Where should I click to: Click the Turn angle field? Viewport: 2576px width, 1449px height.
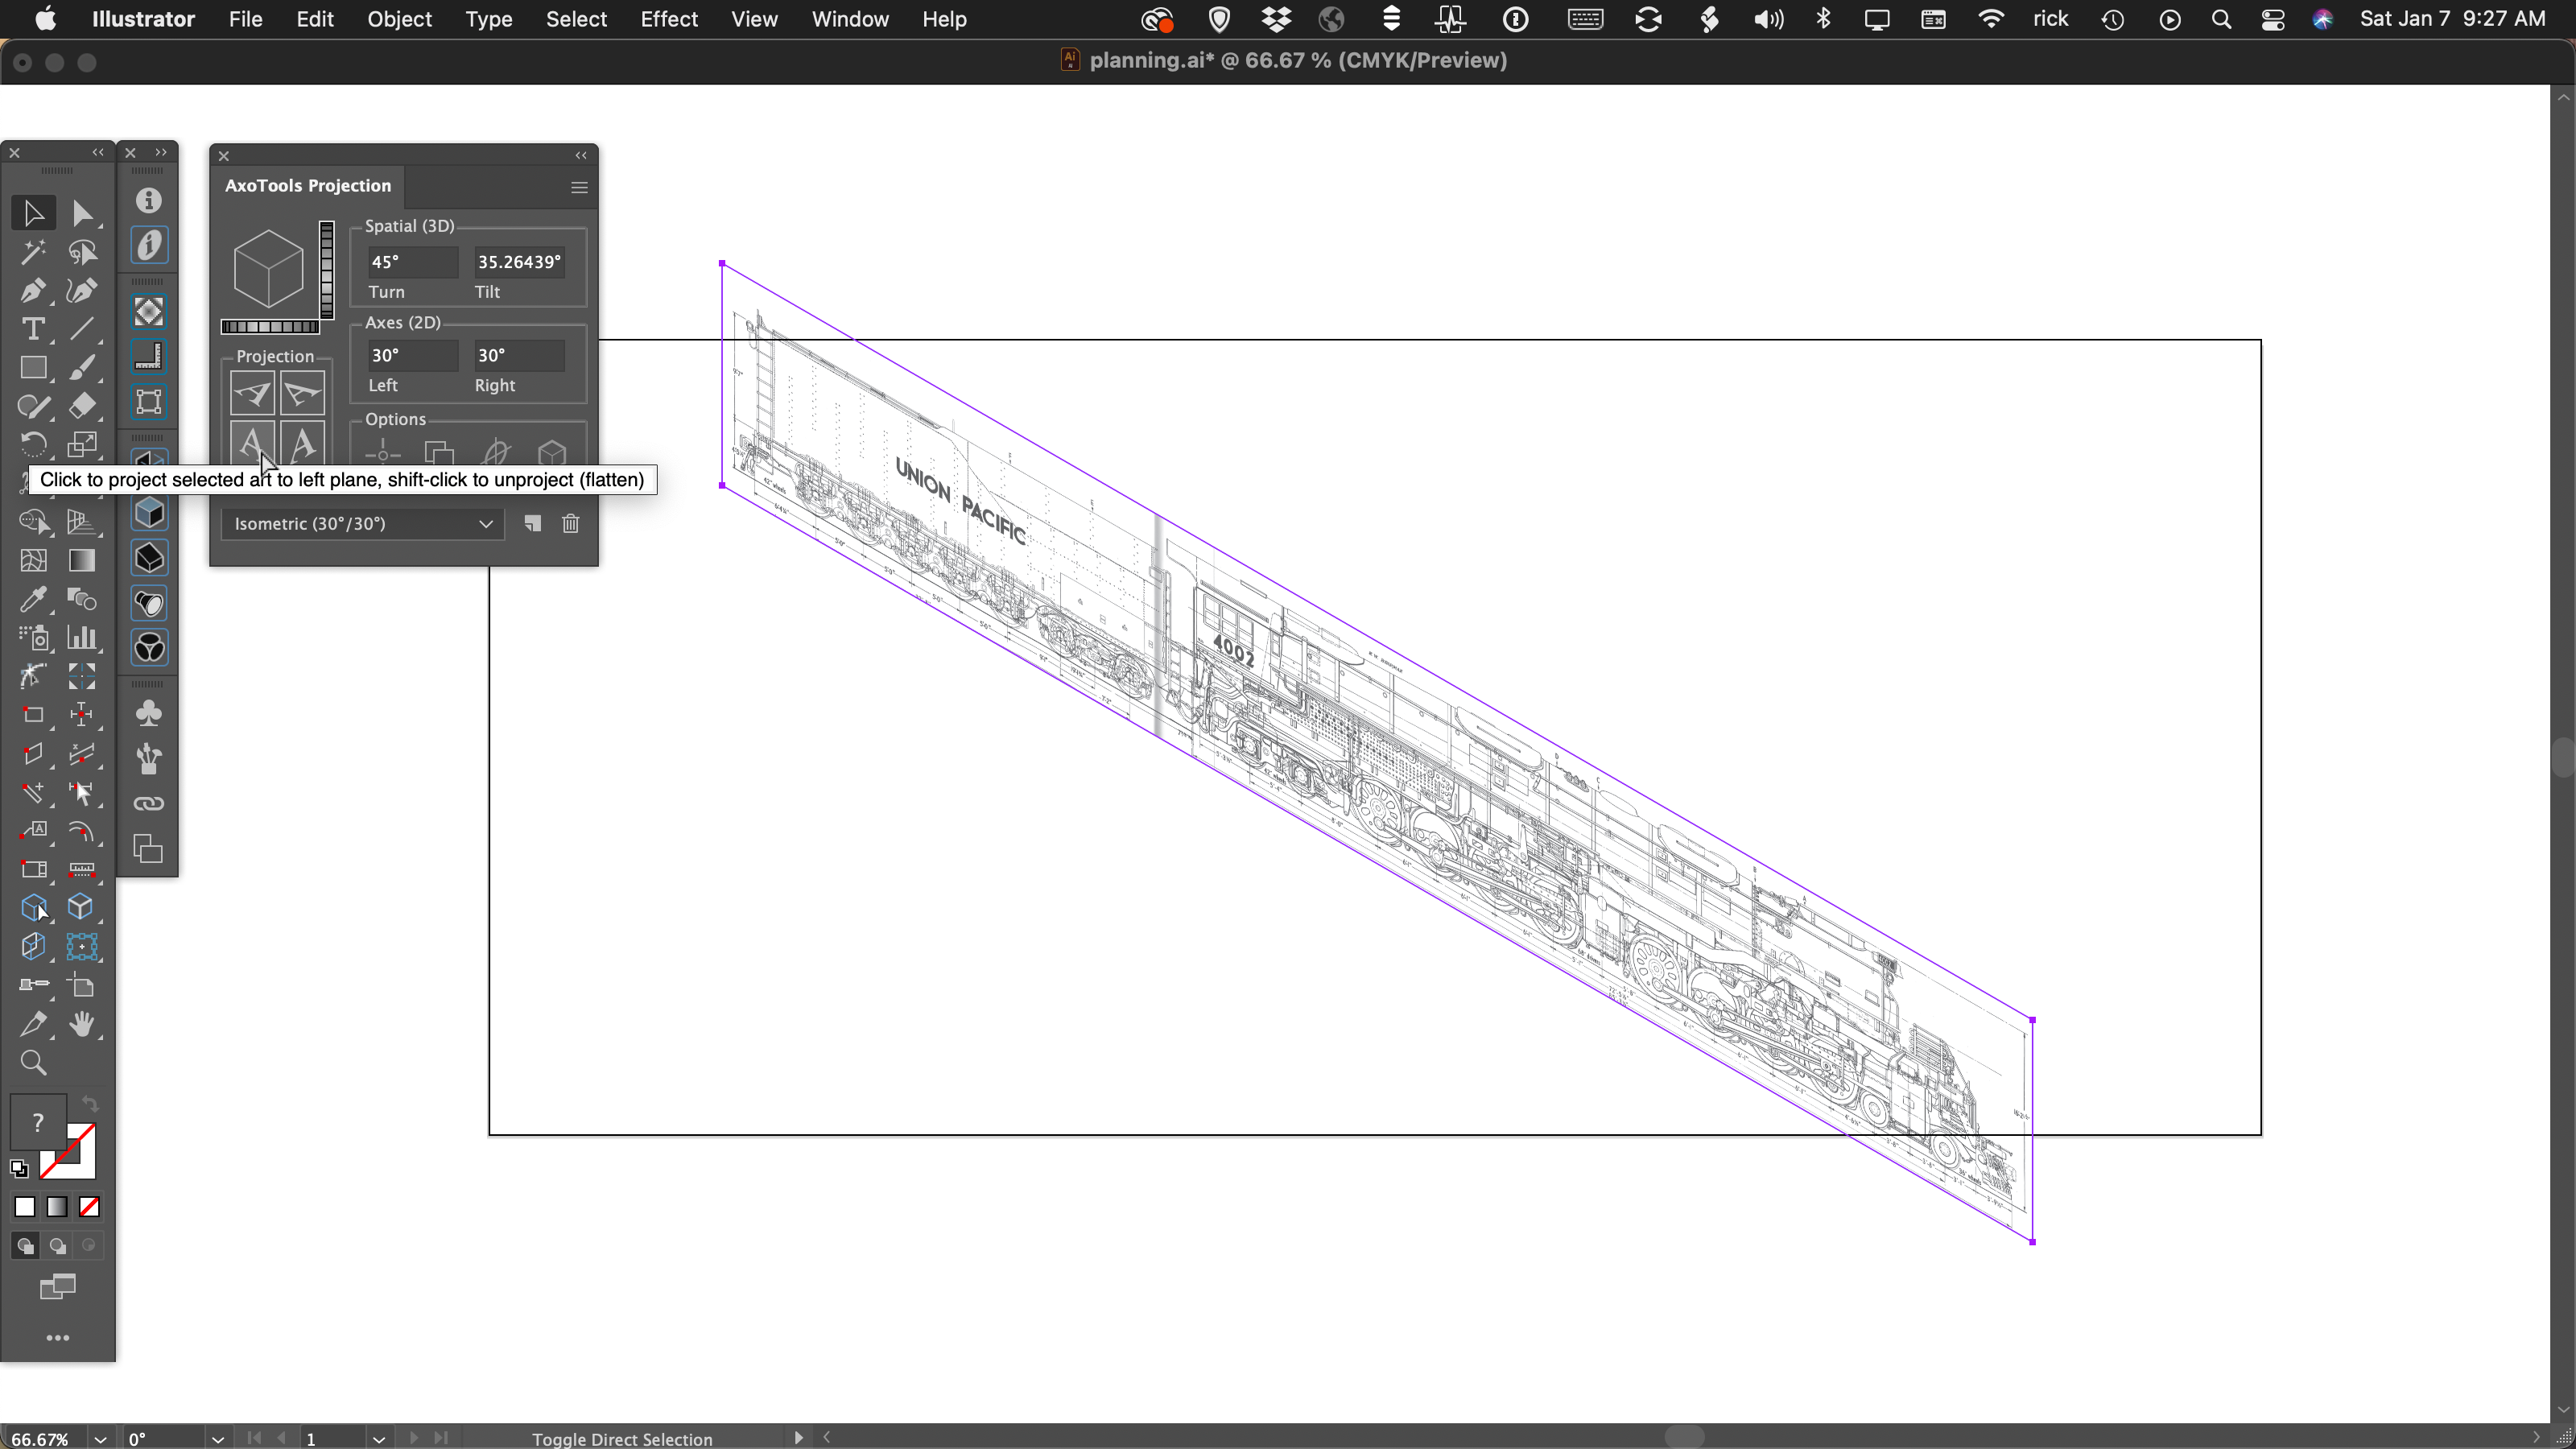pos(413,262)
